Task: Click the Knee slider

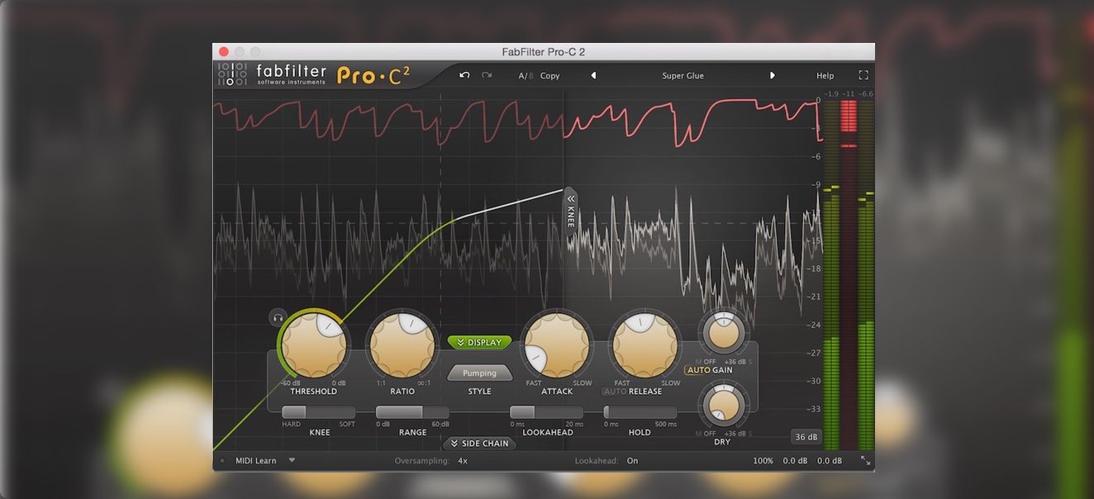Action: pyautogui.click(x=319, y=412)
